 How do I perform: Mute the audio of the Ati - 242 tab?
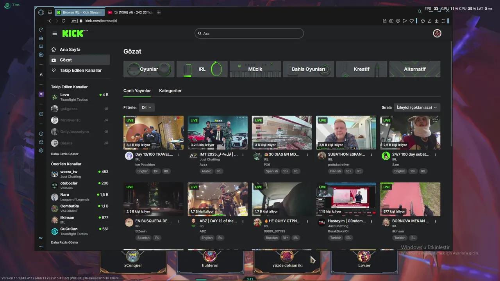116,12
